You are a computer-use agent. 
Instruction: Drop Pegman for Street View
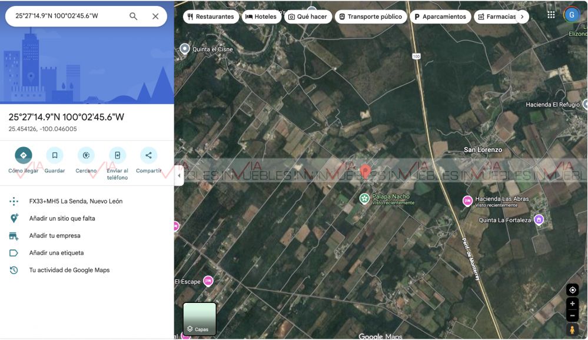point(572,330)
